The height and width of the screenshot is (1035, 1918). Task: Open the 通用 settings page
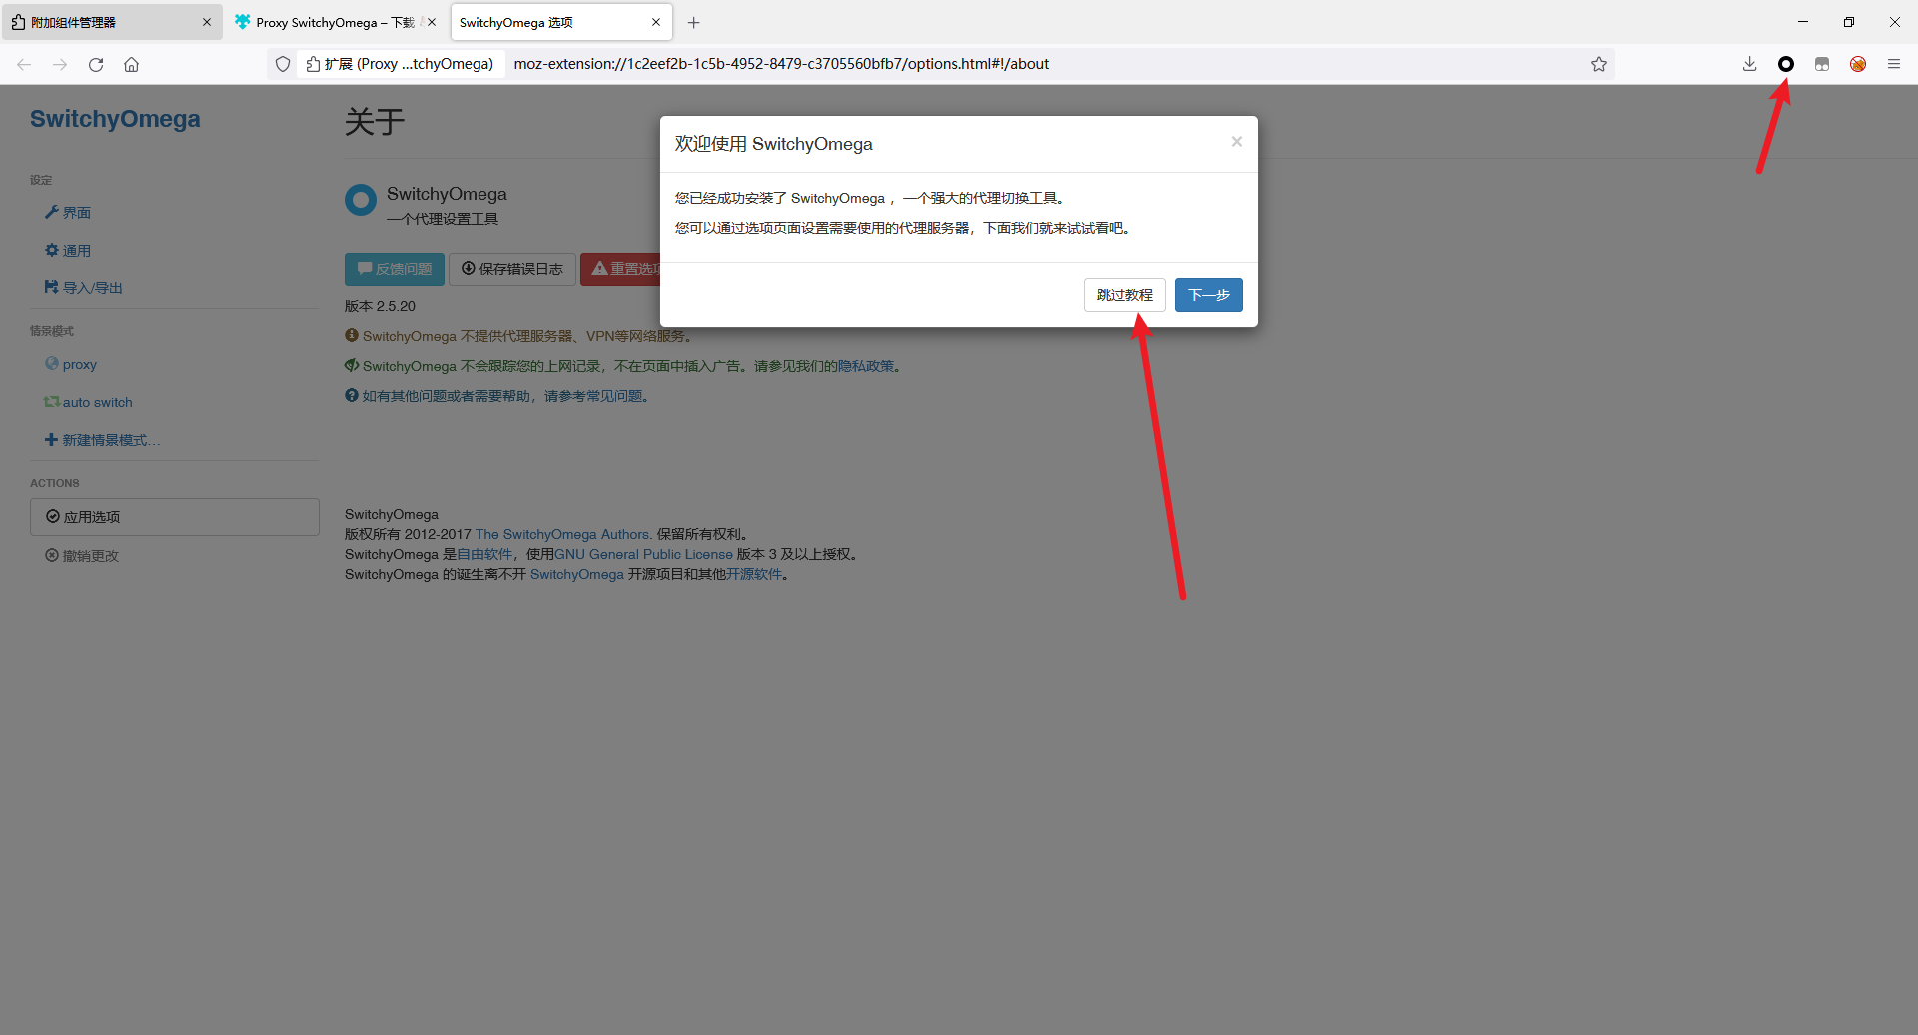pos(68,251)
